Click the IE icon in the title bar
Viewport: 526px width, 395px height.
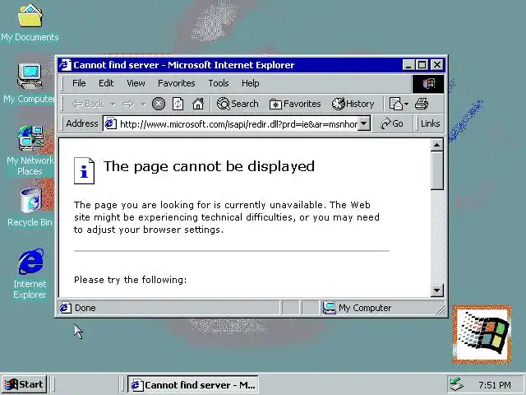pos(65,65)
